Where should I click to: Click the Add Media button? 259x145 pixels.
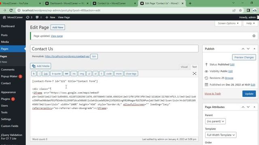click(40, 66)
